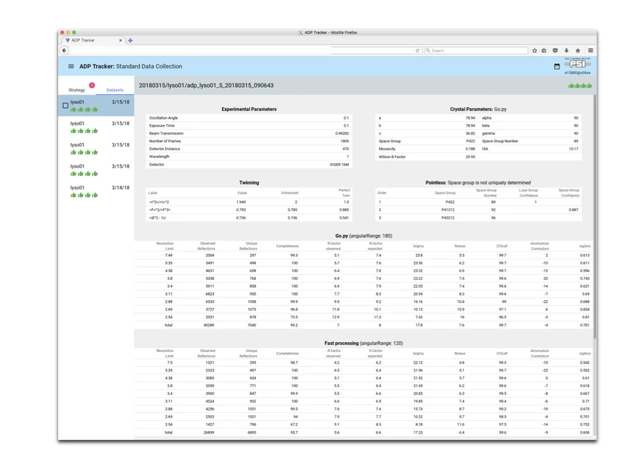Click the Anomalous Correlation header in Fast processing table
The image size is (618, 463).
click(539, 353)
